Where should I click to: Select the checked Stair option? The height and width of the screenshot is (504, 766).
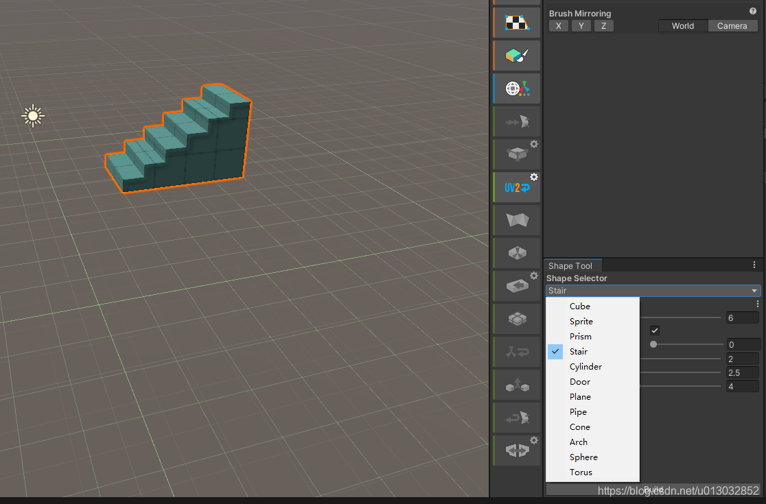pyautogui.click(x=592, y=351)
